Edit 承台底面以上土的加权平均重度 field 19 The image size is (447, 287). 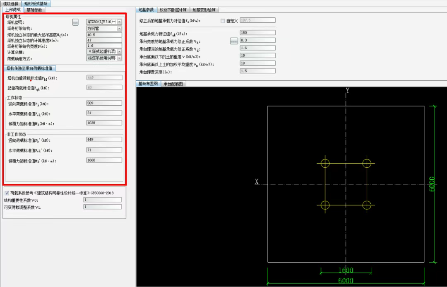[258, 63]
